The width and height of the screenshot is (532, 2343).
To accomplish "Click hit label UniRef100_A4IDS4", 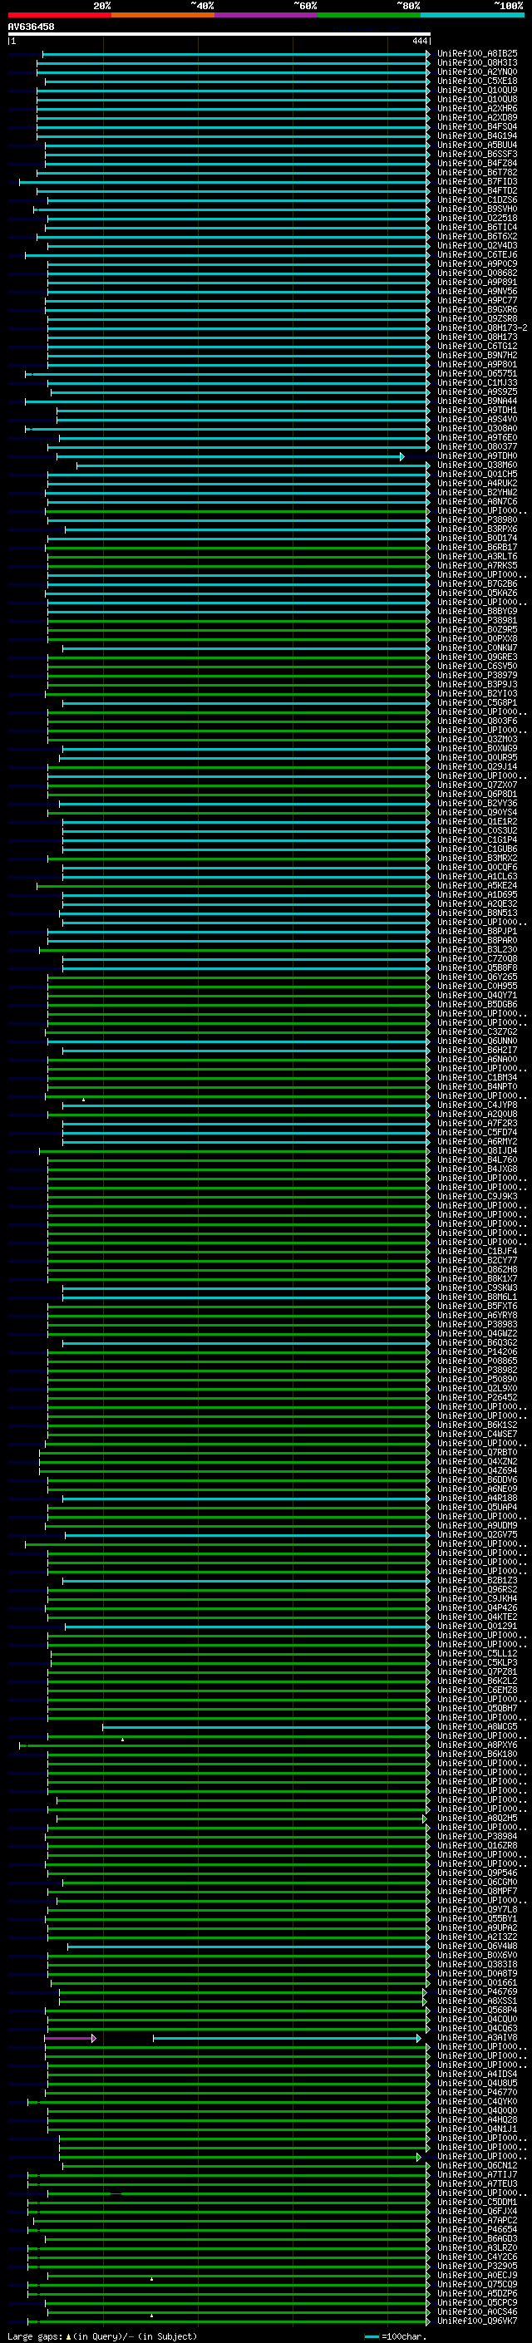I will [x=476, y=2075].
